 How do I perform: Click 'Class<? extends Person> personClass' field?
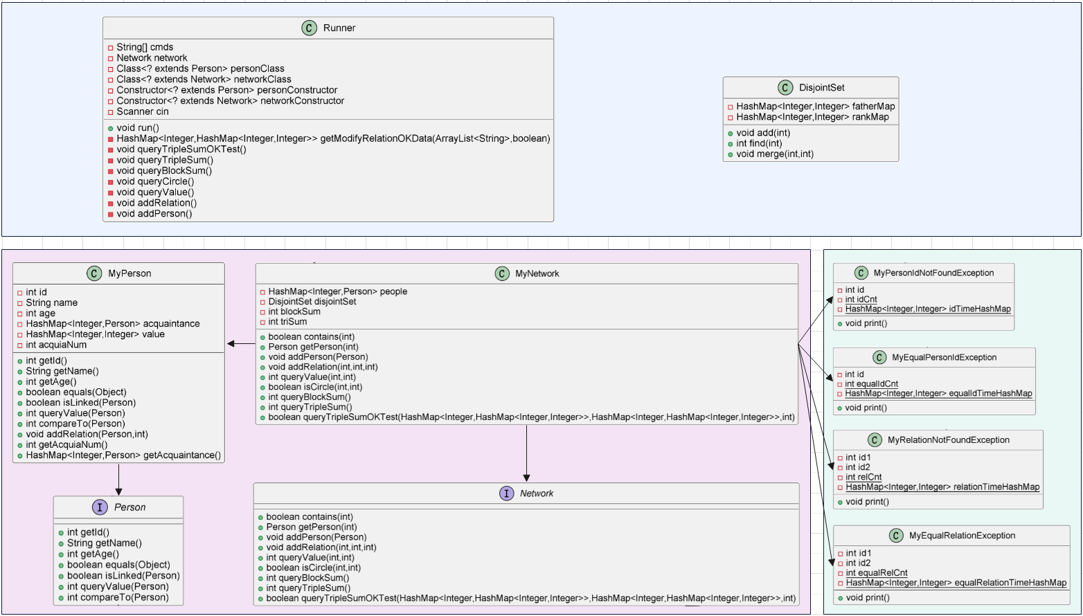pyautogui.click(x=200, y=69)
